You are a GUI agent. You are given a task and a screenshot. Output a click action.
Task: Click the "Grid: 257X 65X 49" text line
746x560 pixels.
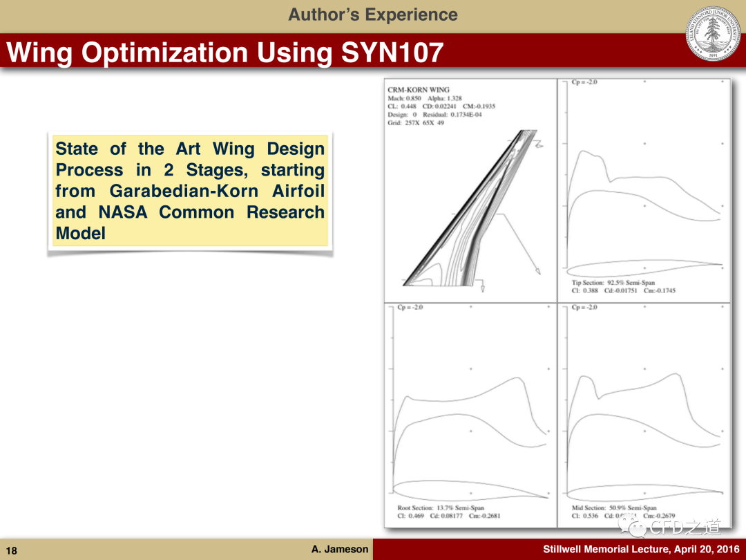click(x=416, y=123)
